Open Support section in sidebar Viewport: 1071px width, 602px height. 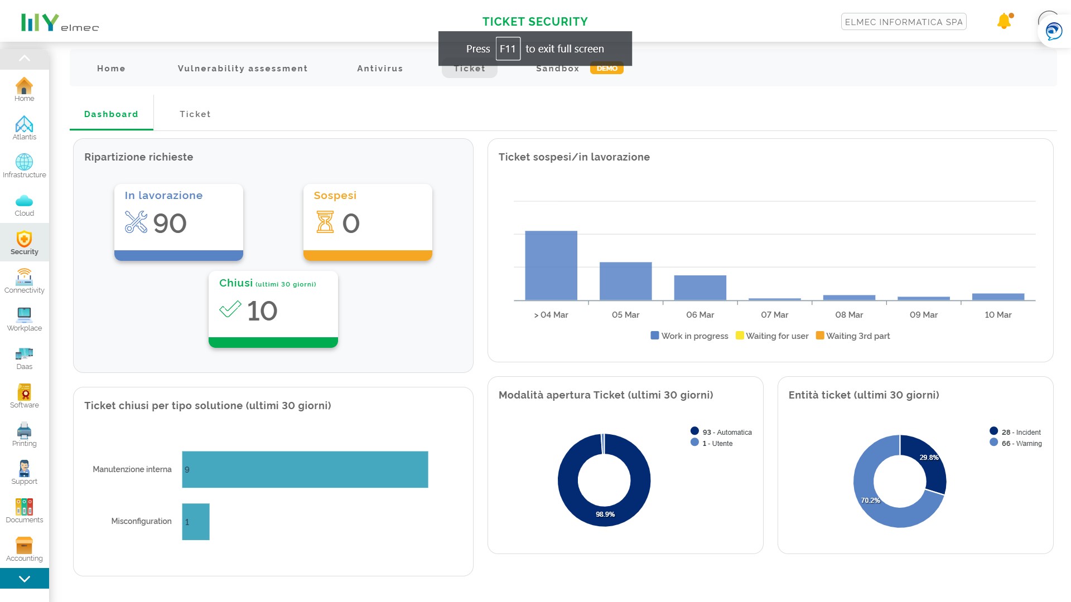coord(25,474)
